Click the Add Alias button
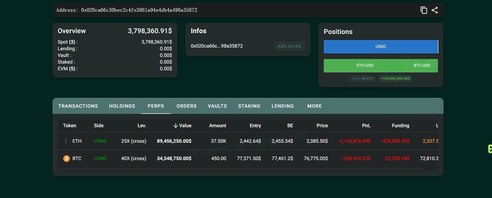 coord(289,46)
